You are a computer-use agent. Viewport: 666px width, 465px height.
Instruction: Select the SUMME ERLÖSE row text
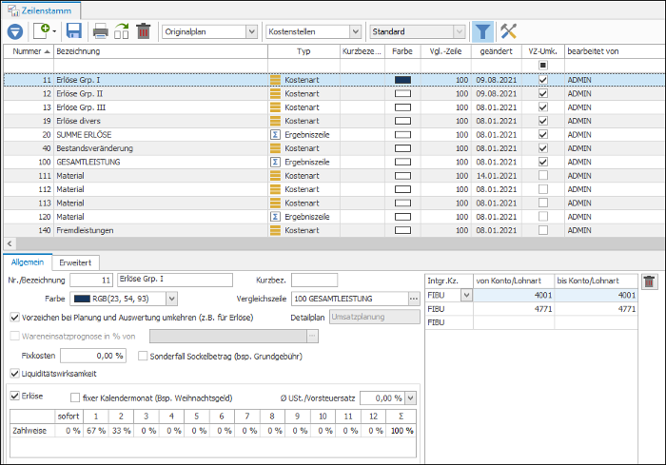84,135
